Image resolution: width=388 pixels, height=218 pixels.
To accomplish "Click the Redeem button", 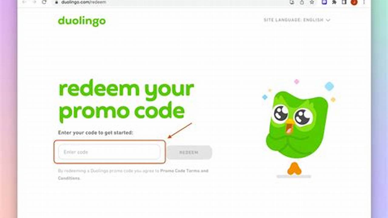I will (189, 153).
